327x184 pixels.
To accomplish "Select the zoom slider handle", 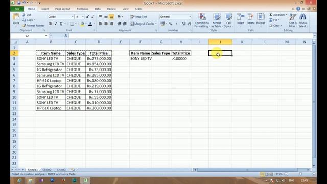I will coord(300,174).
